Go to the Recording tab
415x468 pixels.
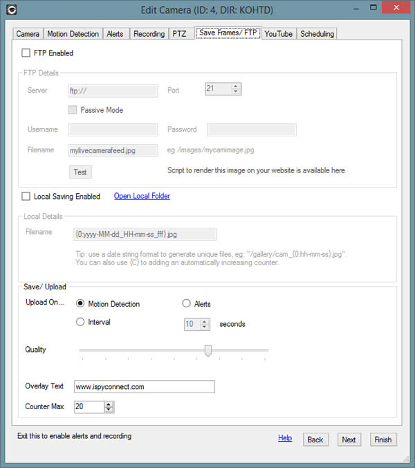[149, 34]
